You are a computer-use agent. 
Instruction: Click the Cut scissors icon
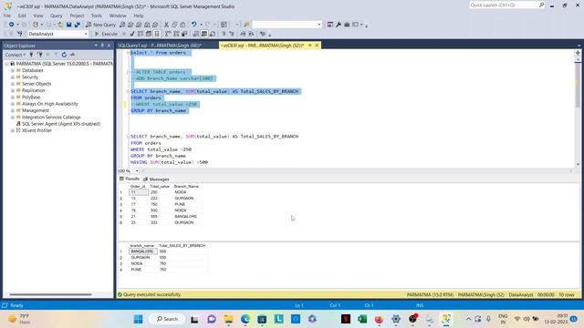[166, 25]
